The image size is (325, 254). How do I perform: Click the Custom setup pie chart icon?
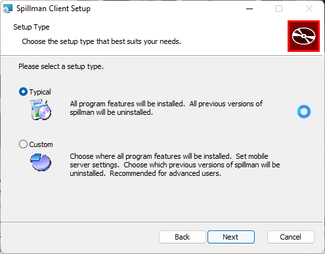pos(41,162)
